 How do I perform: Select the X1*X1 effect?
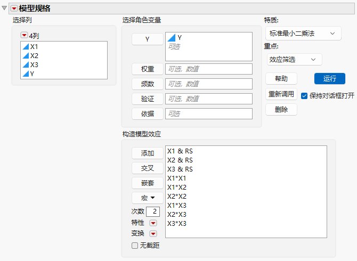pyautogui.click(x=177, y=178)
